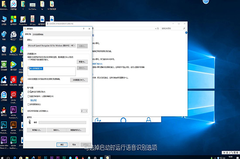Open the desktop folder named 1
The image size is (240, 159).
click(x=23, y=5)
